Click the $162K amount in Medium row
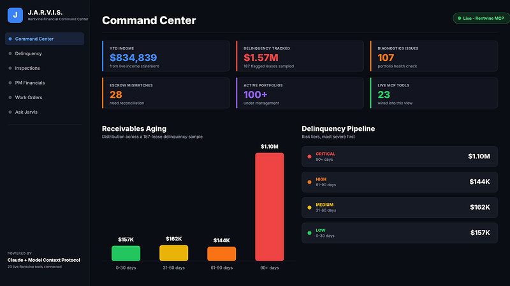This screenshot has width=510, height=286. click(x=480, y=207)
